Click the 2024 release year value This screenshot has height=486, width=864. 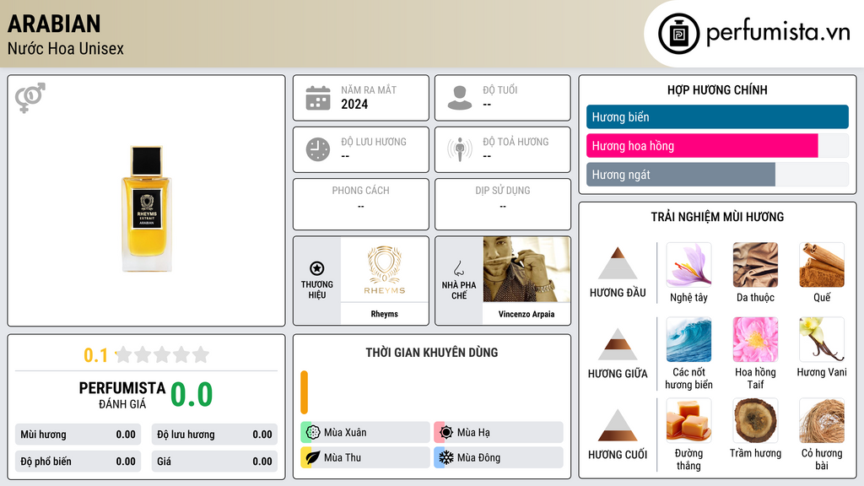click(354, 104)
